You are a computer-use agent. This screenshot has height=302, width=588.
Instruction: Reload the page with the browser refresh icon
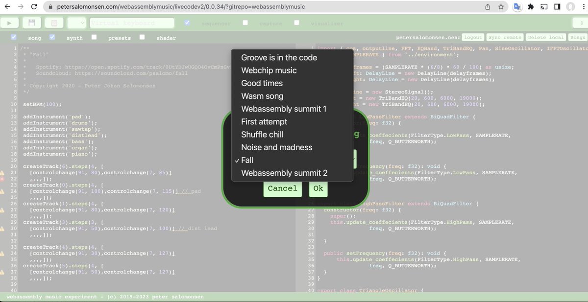33,7
